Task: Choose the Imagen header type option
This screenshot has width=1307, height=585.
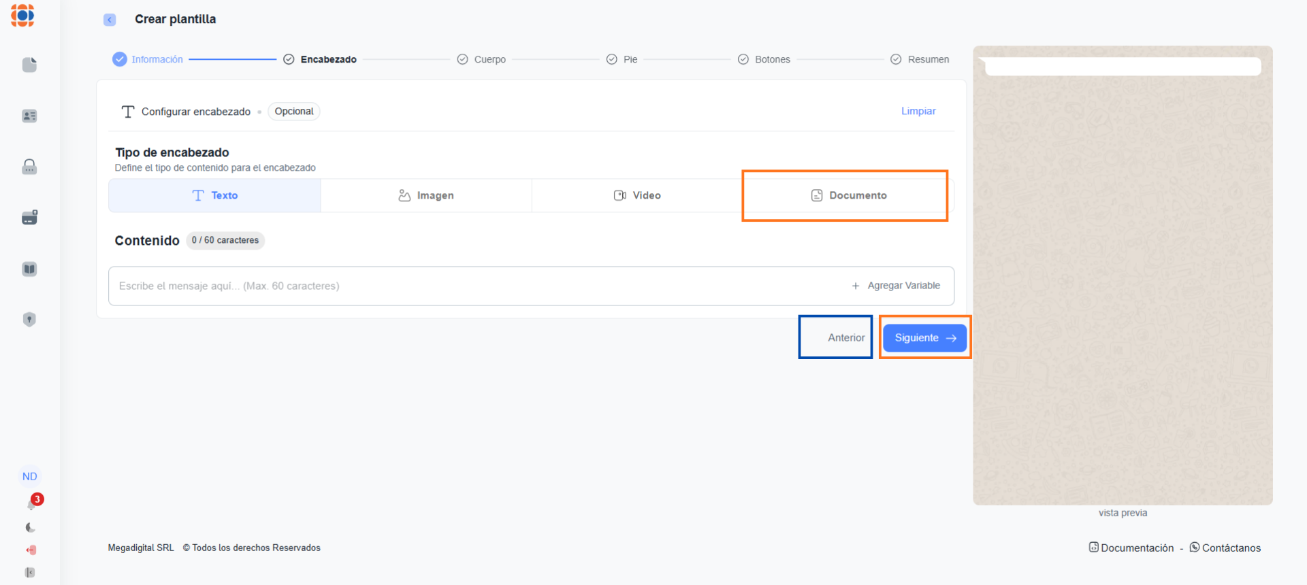Action: [426, 195]
